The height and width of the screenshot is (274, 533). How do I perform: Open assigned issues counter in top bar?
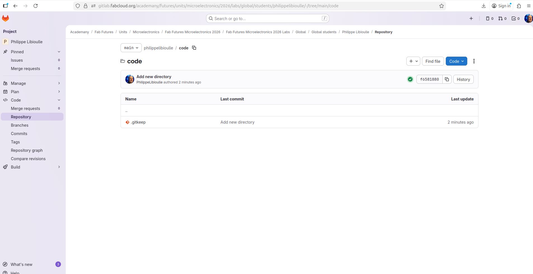[489, 18]
